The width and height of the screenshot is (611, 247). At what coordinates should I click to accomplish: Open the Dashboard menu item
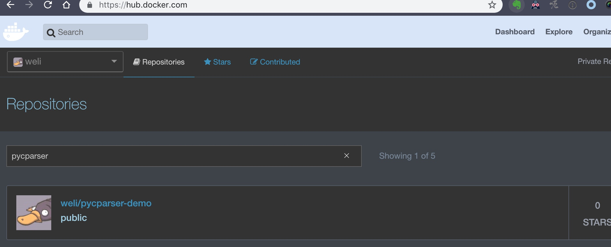(515, 32)
